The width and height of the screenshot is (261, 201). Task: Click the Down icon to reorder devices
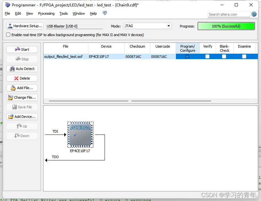tap(16, 136)
